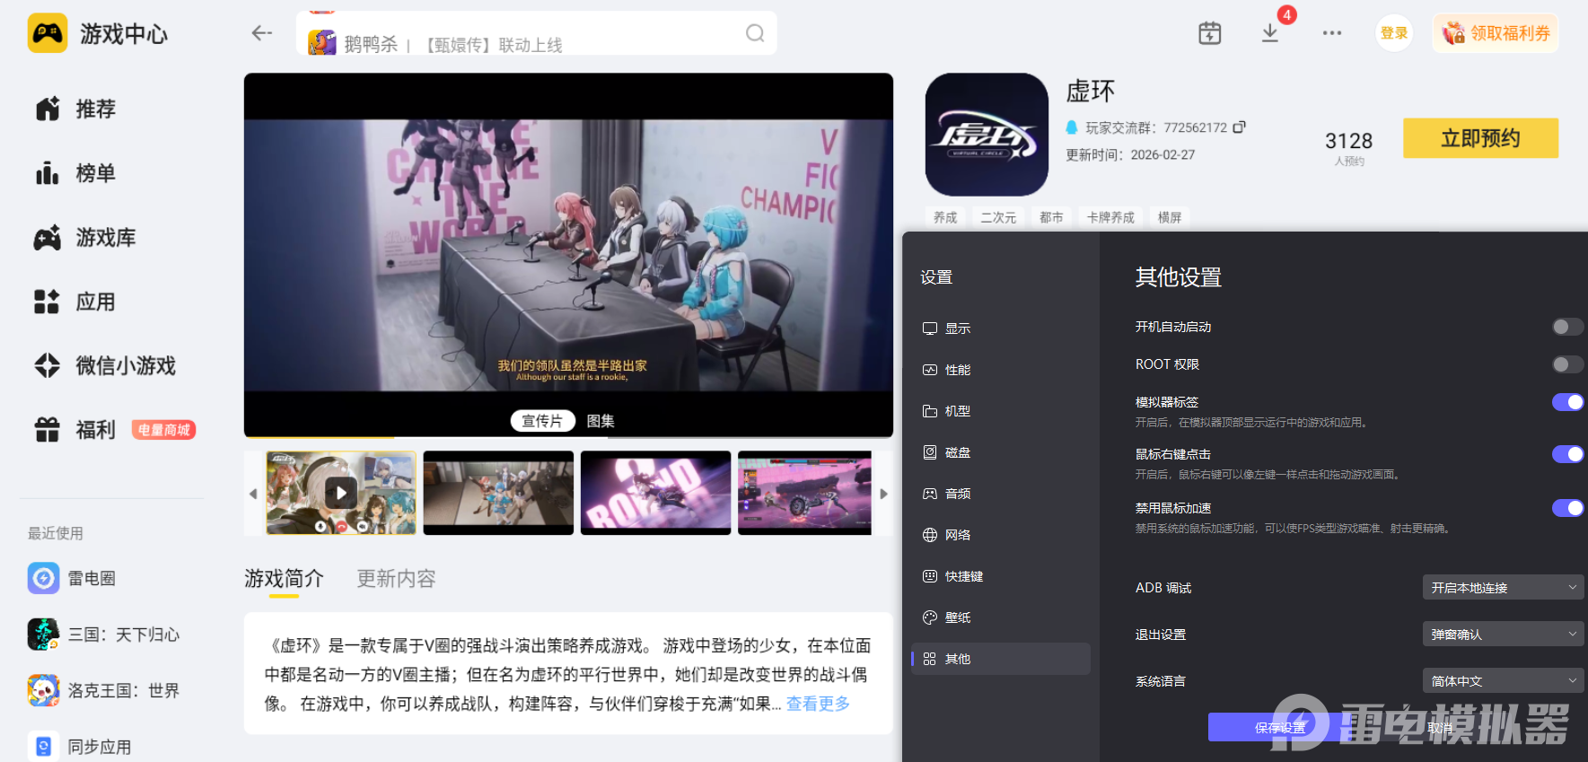Expand the ADB 调试 dropdown
The height and width of the screenshot is (762, 1588).
(x=1502, y=588)
